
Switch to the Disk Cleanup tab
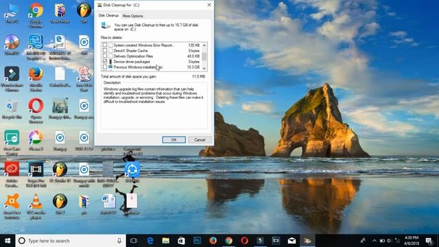pyautogui.click(x=108, y=15)
